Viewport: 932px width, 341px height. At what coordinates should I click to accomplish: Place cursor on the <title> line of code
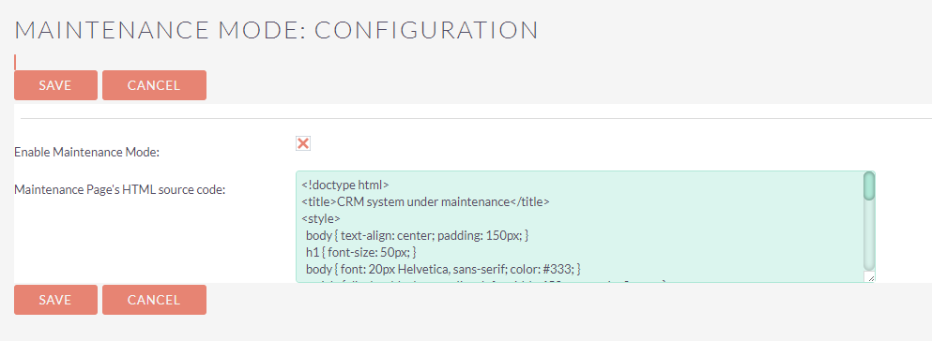tap(425, 201)
